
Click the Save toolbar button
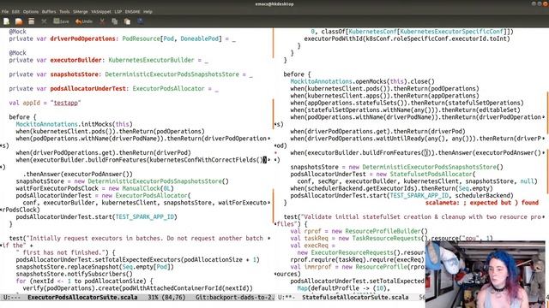pos(61,21)
